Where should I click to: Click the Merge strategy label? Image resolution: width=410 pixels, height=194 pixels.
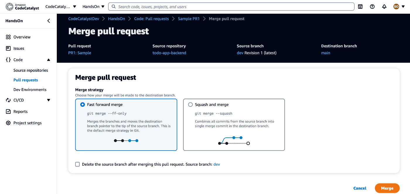[89, 90]
